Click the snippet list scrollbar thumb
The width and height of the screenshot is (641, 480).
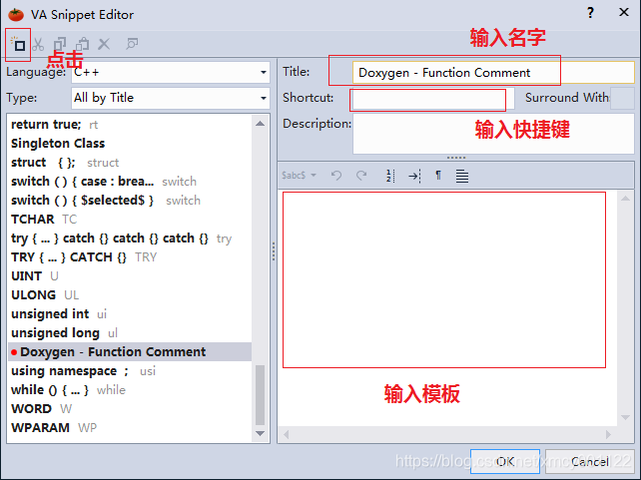(260, 395)
